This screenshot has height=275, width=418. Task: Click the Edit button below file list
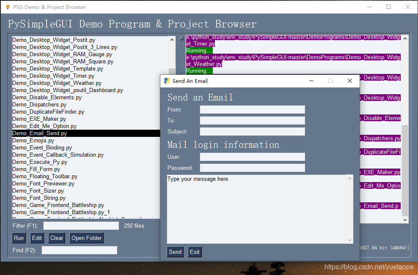coord(37,238)
